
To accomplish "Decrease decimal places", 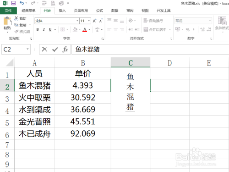I will 209,29.
